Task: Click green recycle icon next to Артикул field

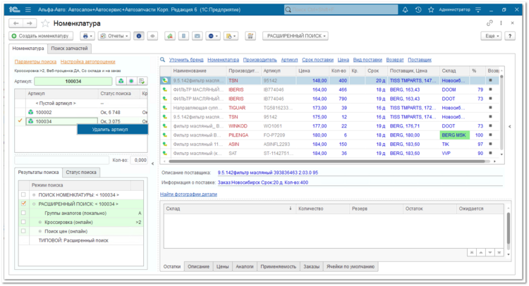Action: (x=121, y=81)
